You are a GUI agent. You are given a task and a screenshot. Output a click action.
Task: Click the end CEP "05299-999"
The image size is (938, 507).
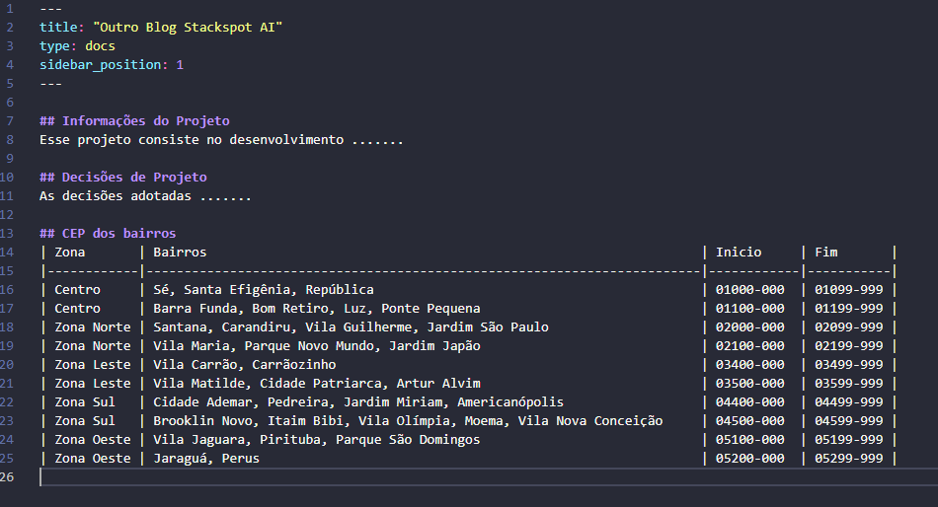(x=849, y=459)
